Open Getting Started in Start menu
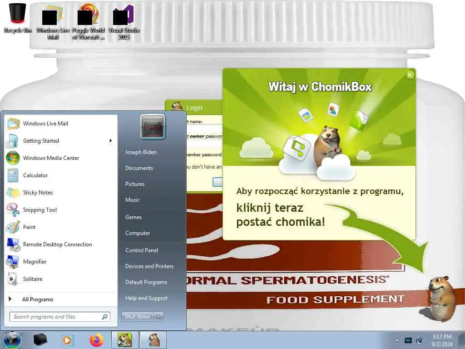 point(61,141)
